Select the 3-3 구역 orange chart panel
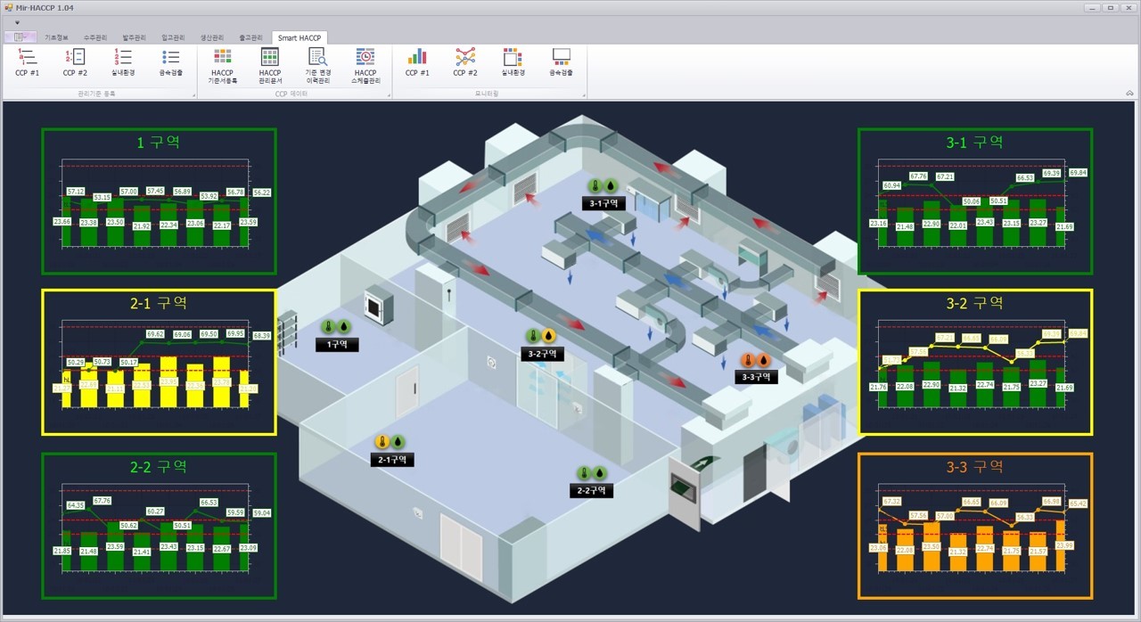The height and width of the screenshot is (622, 1141). point(975,526)
